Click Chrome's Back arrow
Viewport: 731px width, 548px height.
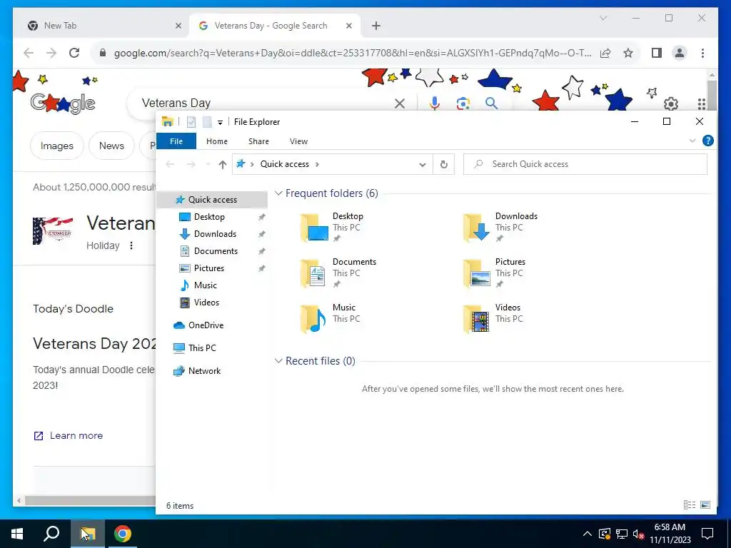click(x=29, y=53)
